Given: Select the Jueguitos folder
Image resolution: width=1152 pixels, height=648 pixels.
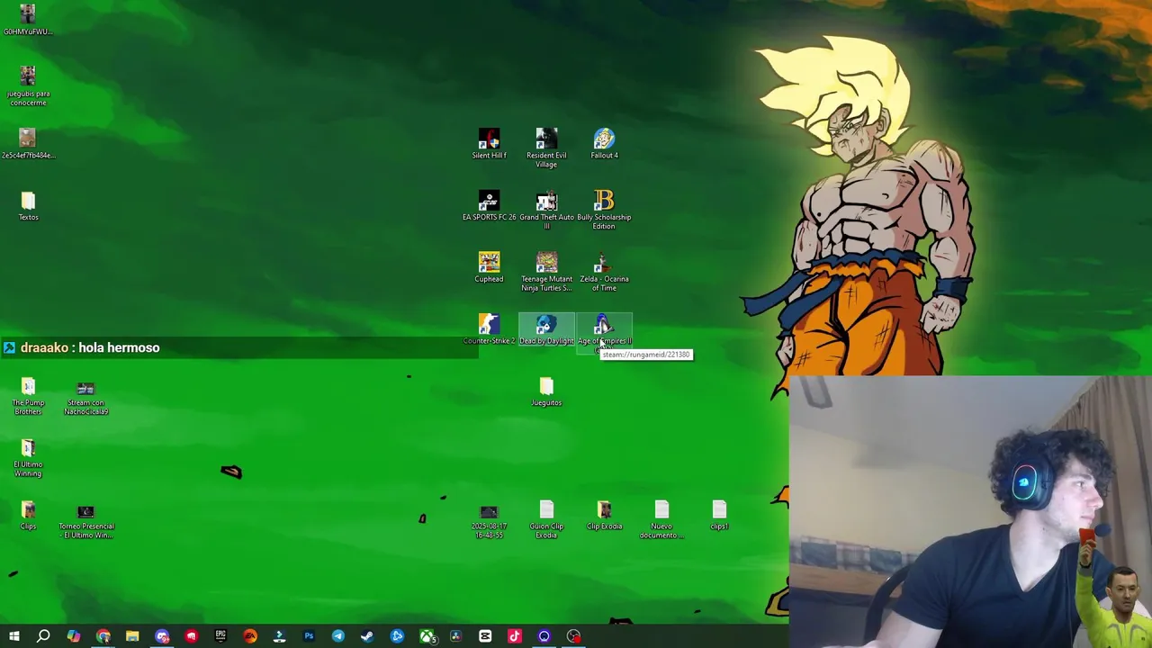Looking at the screenshot, I should click(x=546, y=392).
